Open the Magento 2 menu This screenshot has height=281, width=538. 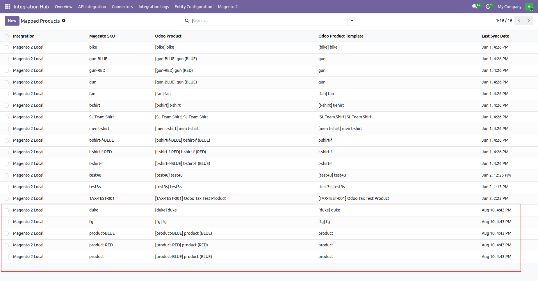pos(228,7)
